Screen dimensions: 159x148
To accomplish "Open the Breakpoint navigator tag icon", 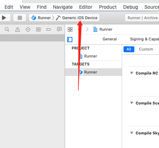I will (49, 30).
